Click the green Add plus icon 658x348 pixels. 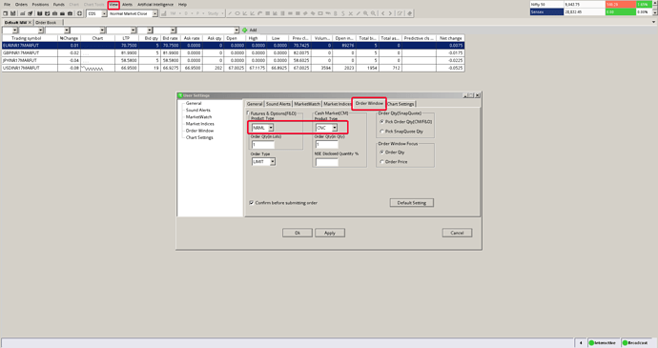pyautogui.click(x=245, y=31)
